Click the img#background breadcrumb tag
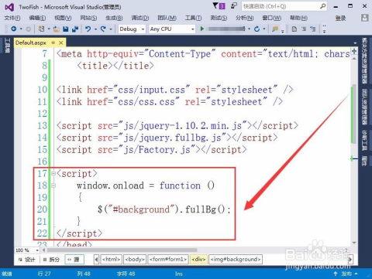Screen dimensions: 372x279 (235, 259)
